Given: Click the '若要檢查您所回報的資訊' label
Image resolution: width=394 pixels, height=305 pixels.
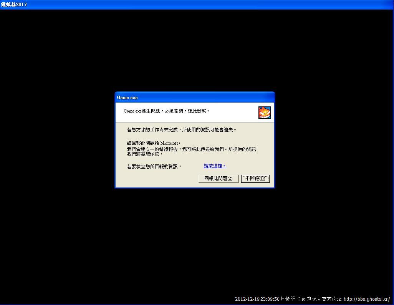Looking at the screenshot, I should tap(154, 166).
